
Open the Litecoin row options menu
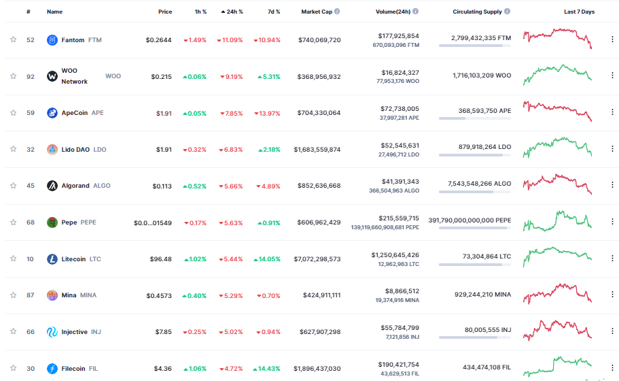[x=612, y=258]
